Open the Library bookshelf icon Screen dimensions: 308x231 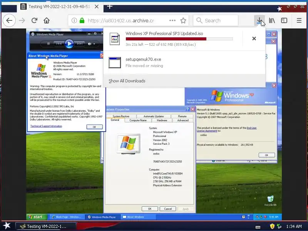272,20
